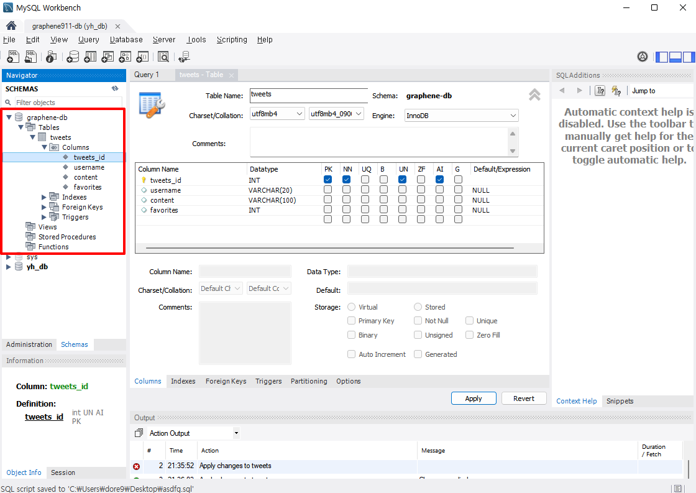696x493 pixels.
Task: Switch to the Administration navigator tab
Action: [x=29, y=344]
